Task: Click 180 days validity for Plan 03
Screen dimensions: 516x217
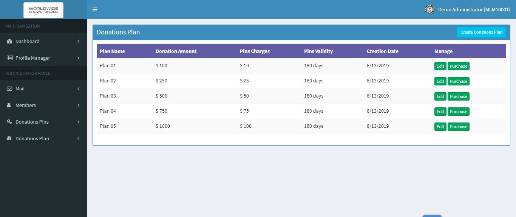Action: click(314, 96)
